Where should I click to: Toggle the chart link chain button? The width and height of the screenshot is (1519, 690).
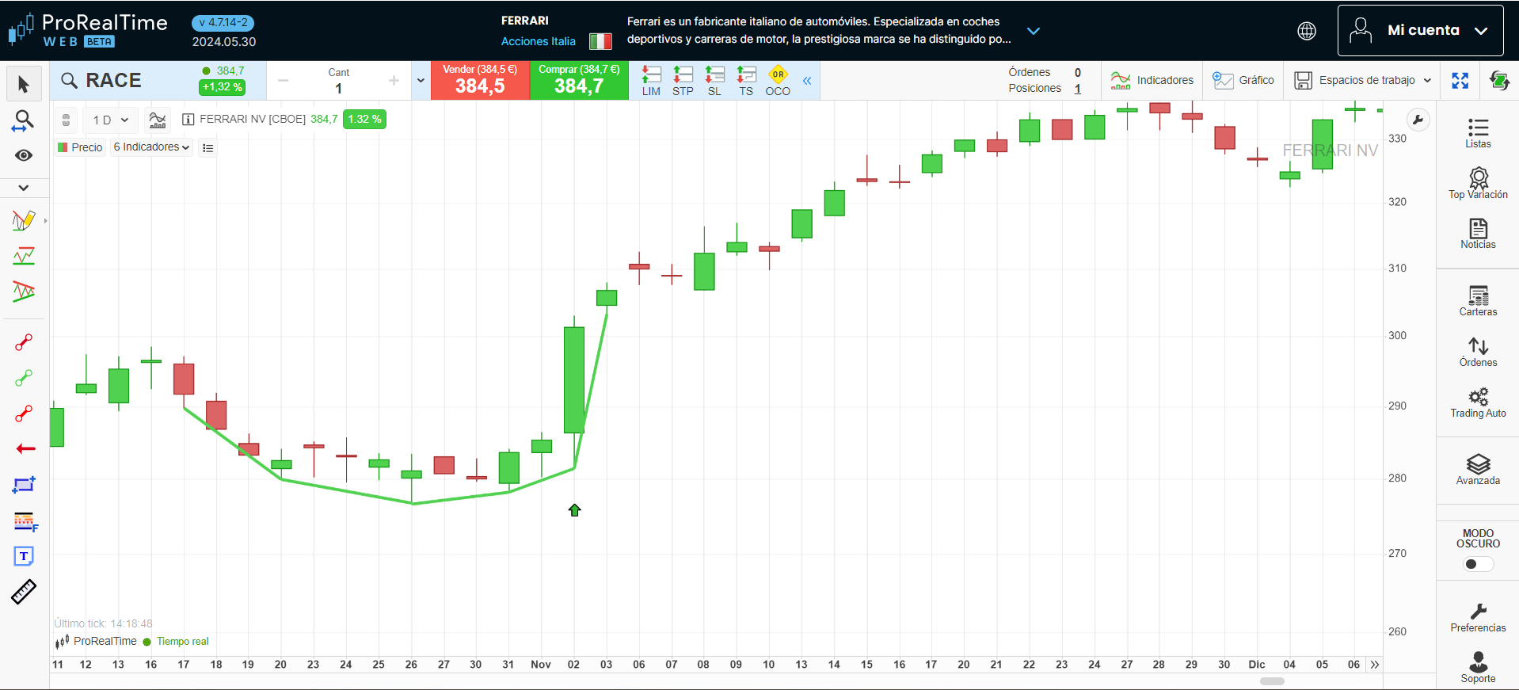pyautogui.click(x=67, y=120)
